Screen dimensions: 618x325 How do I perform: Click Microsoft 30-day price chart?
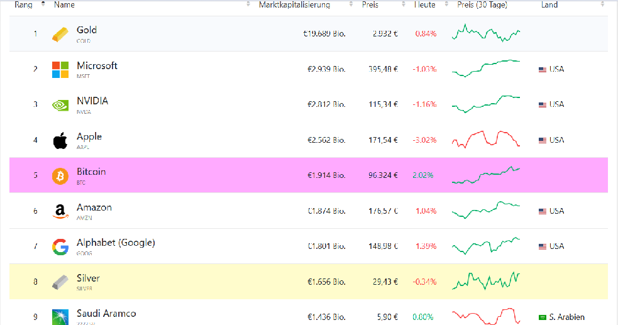point(486,69)
